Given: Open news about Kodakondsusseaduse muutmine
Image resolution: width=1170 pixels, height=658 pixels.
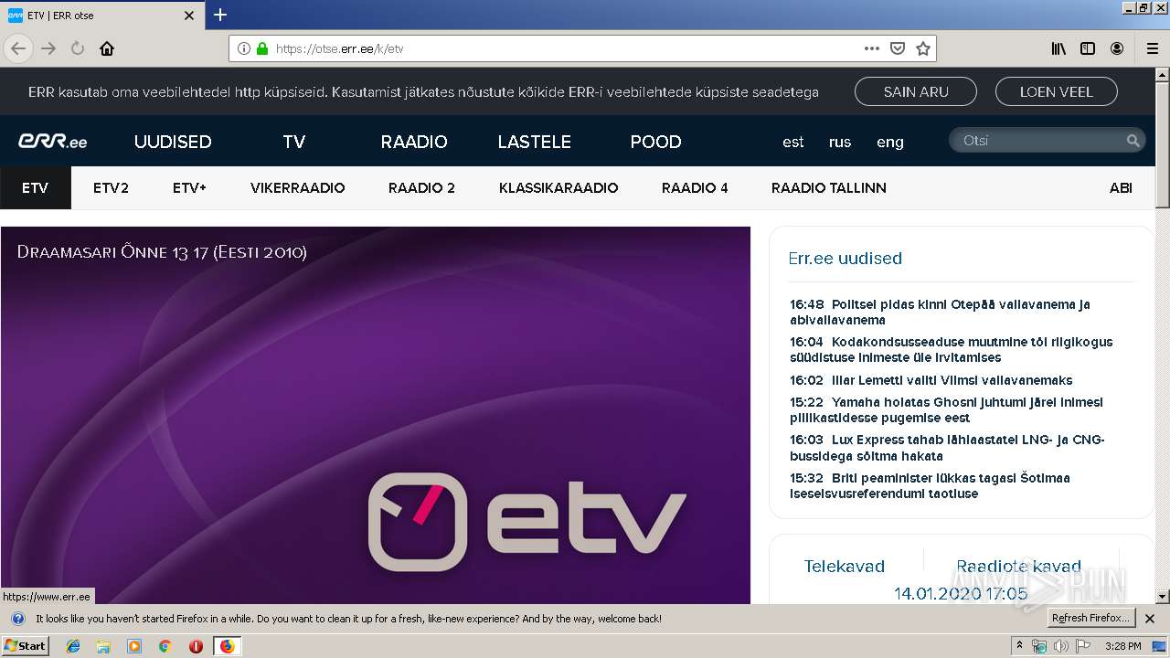Looking at the screenshot, I should [951, 349].
